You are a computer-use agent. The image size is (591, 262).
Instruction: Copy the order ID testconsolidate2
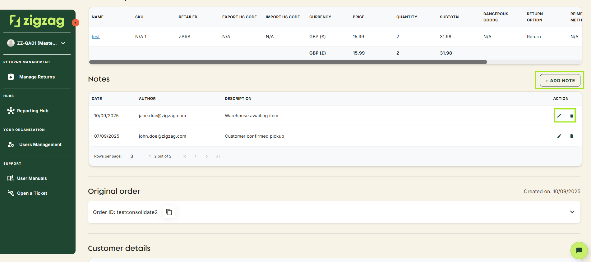click(169, 212)
